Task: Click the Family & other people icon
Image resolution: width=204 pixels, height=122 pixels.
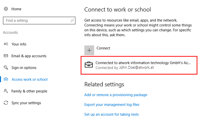Action: 6,91
